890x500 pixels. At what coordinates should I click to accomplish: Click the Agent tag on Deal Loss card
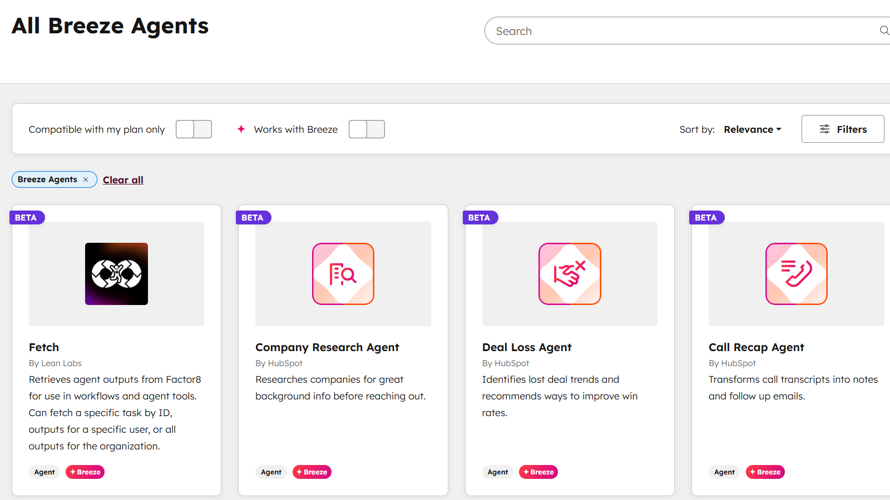[x=497, y=472]
